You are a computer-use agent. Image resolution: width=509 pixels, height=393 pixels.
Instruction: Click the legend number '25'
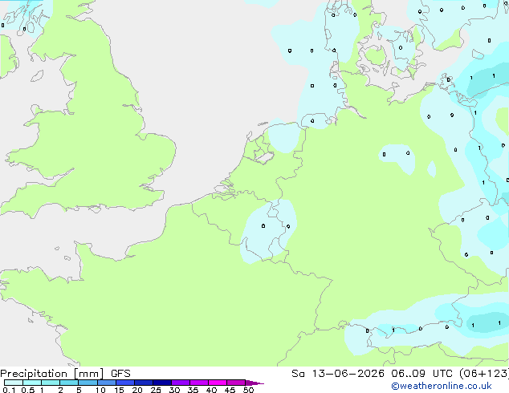pos(156,390)
